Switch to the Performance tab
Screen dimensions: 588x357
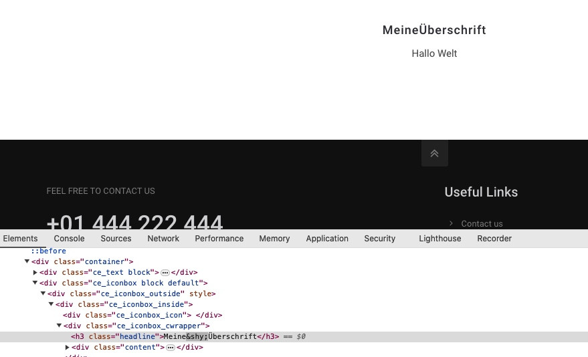219,239
